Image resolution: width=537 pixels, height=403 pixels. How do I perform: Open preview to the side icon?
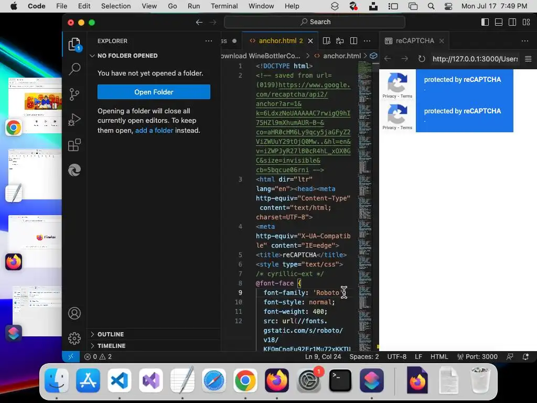click(326, 41)
